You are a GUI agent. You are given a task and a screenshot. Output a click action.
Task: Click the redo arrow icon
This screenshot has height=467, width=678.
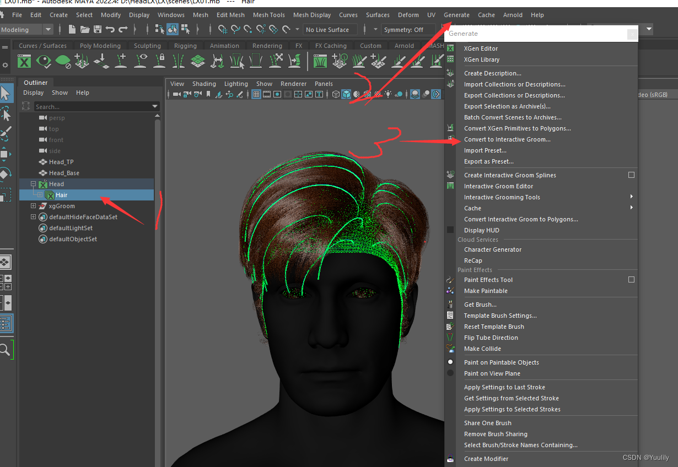click(x=123, y=29)
